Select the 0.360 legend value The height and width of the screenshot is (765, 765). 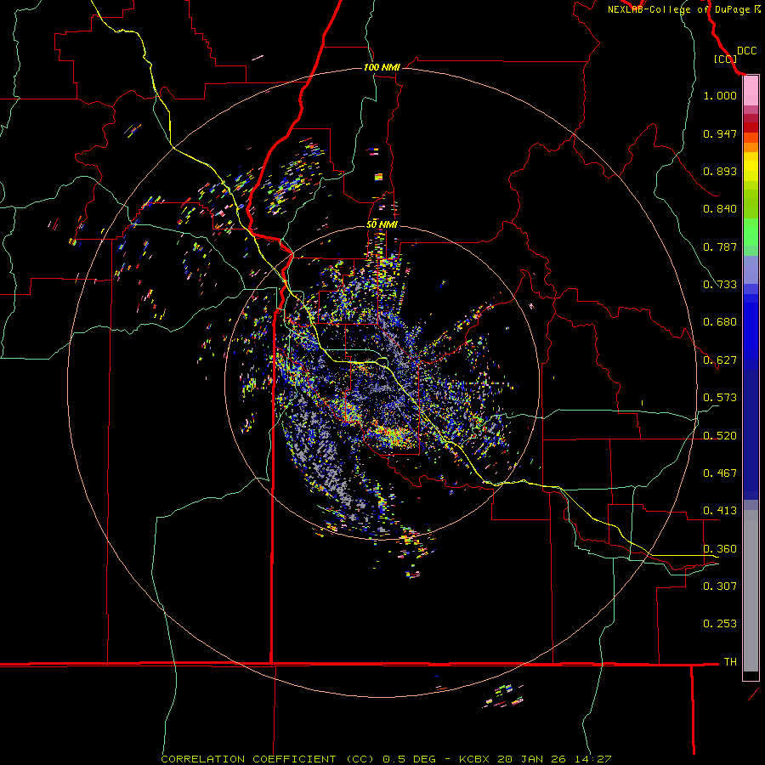click(720, 549)
